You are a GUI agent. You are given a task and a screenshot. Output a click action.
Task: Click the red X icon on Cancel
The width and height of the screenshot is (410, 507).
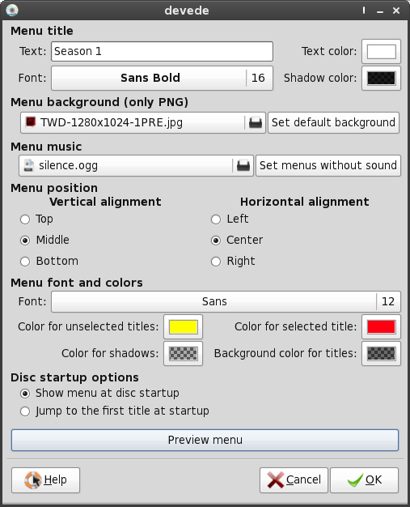coord(276,479)
